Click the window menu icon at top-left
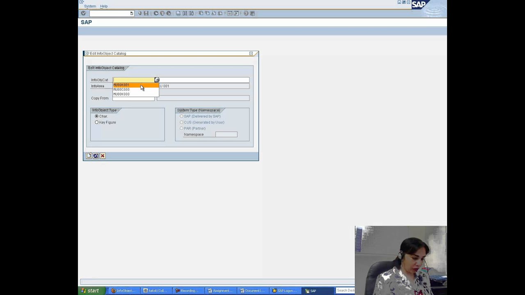The width and height of the screenshot is (525, 295). (x=82, y=2)
